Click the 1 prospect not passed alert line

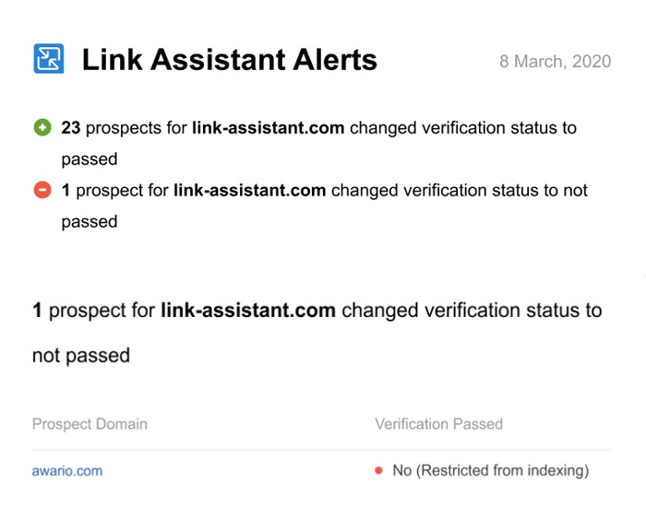click(324, 206)
